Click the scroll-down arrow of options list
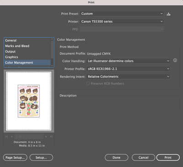 click(x=52, y=66)
